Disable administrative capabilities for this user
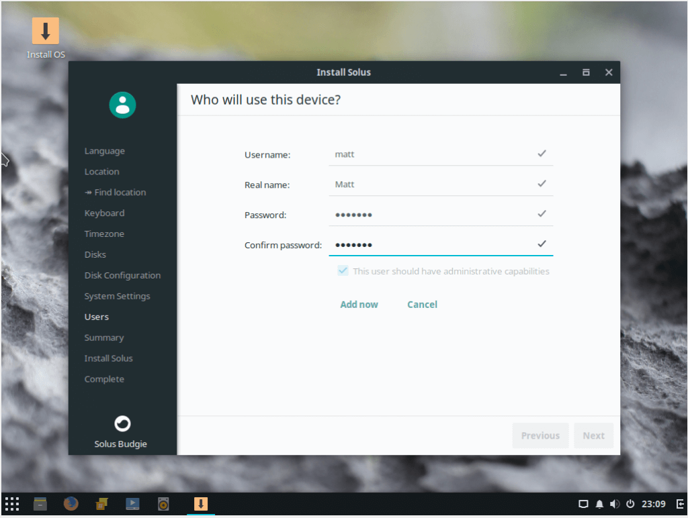The image size is (688, 518). point(343,270)
